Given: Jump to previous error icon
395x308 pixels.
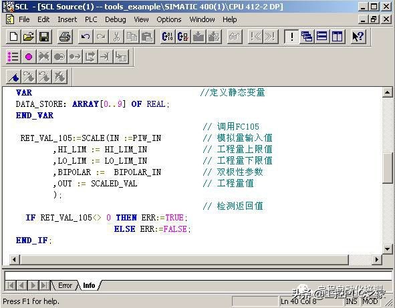Looking at the screenshot, I should tap(255, 37).
